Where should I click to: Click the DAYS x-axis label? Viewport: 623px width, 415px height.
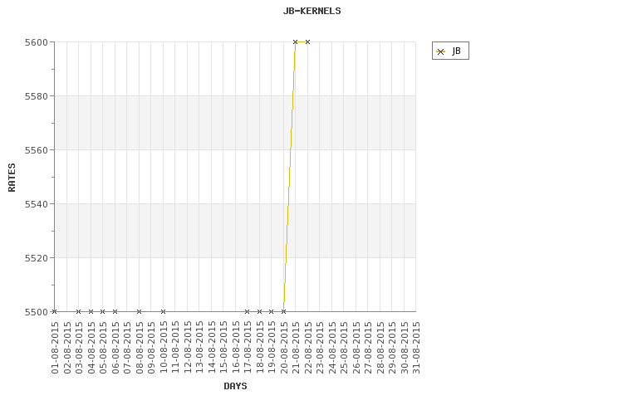coord(235,386)
